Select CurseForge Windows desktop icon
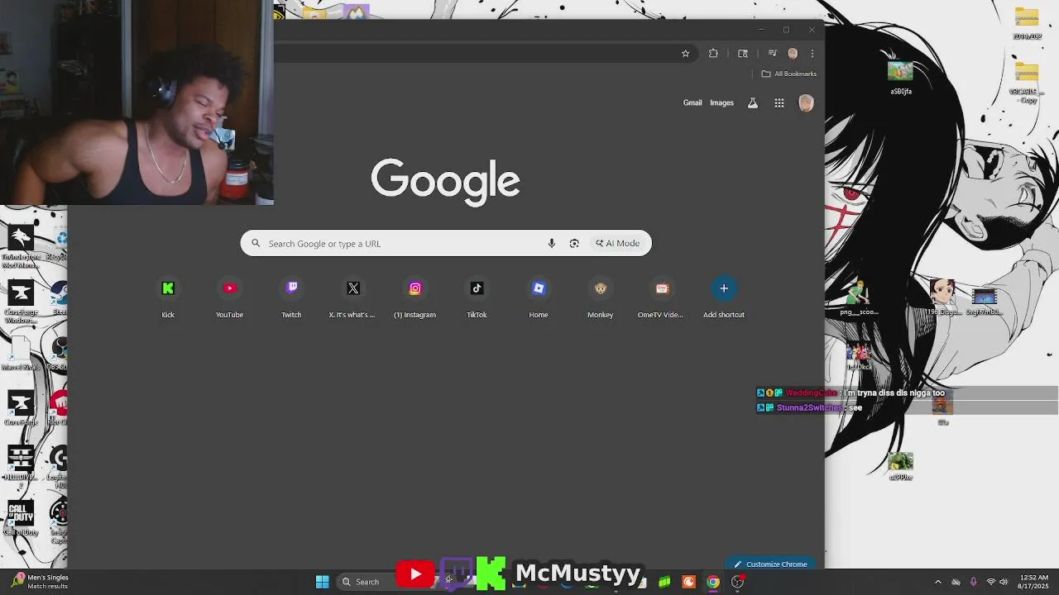 tap(21, 301)
